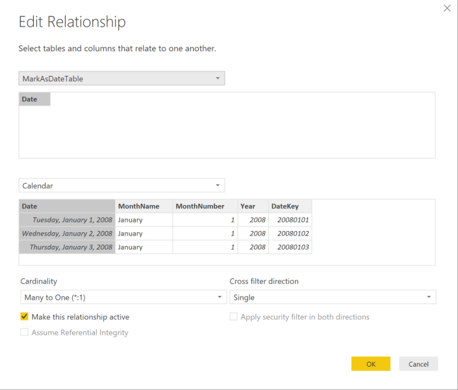
Task: Toggle Apply security filter in both directions
Action: (233, 317)
